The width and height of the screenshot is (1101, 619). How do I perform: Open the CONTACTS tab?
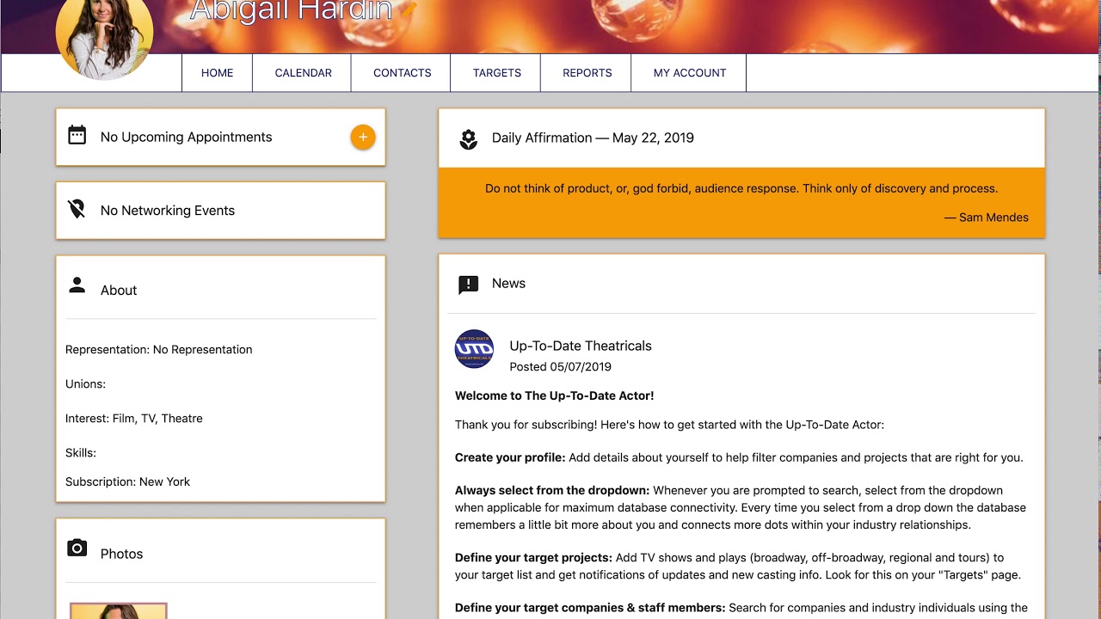click(x=402, y=73)
